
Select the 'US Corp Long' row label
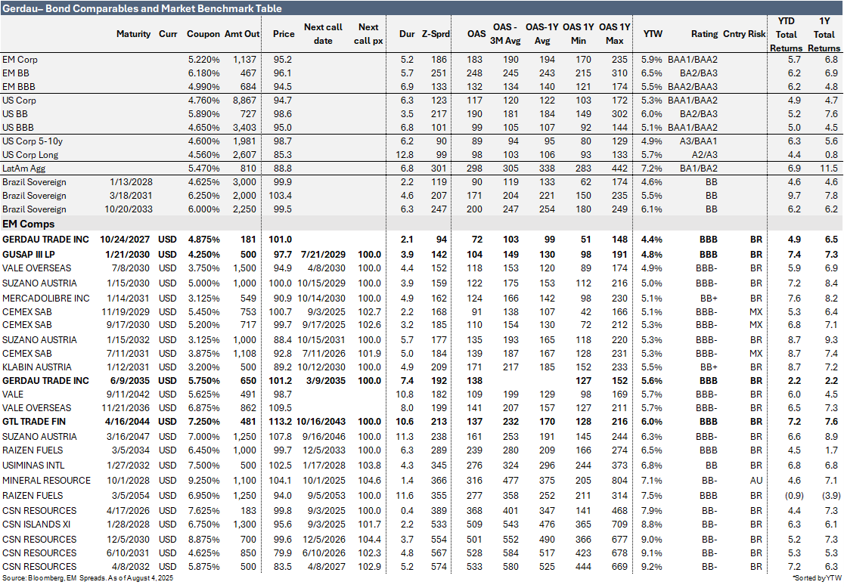[30, 155]
